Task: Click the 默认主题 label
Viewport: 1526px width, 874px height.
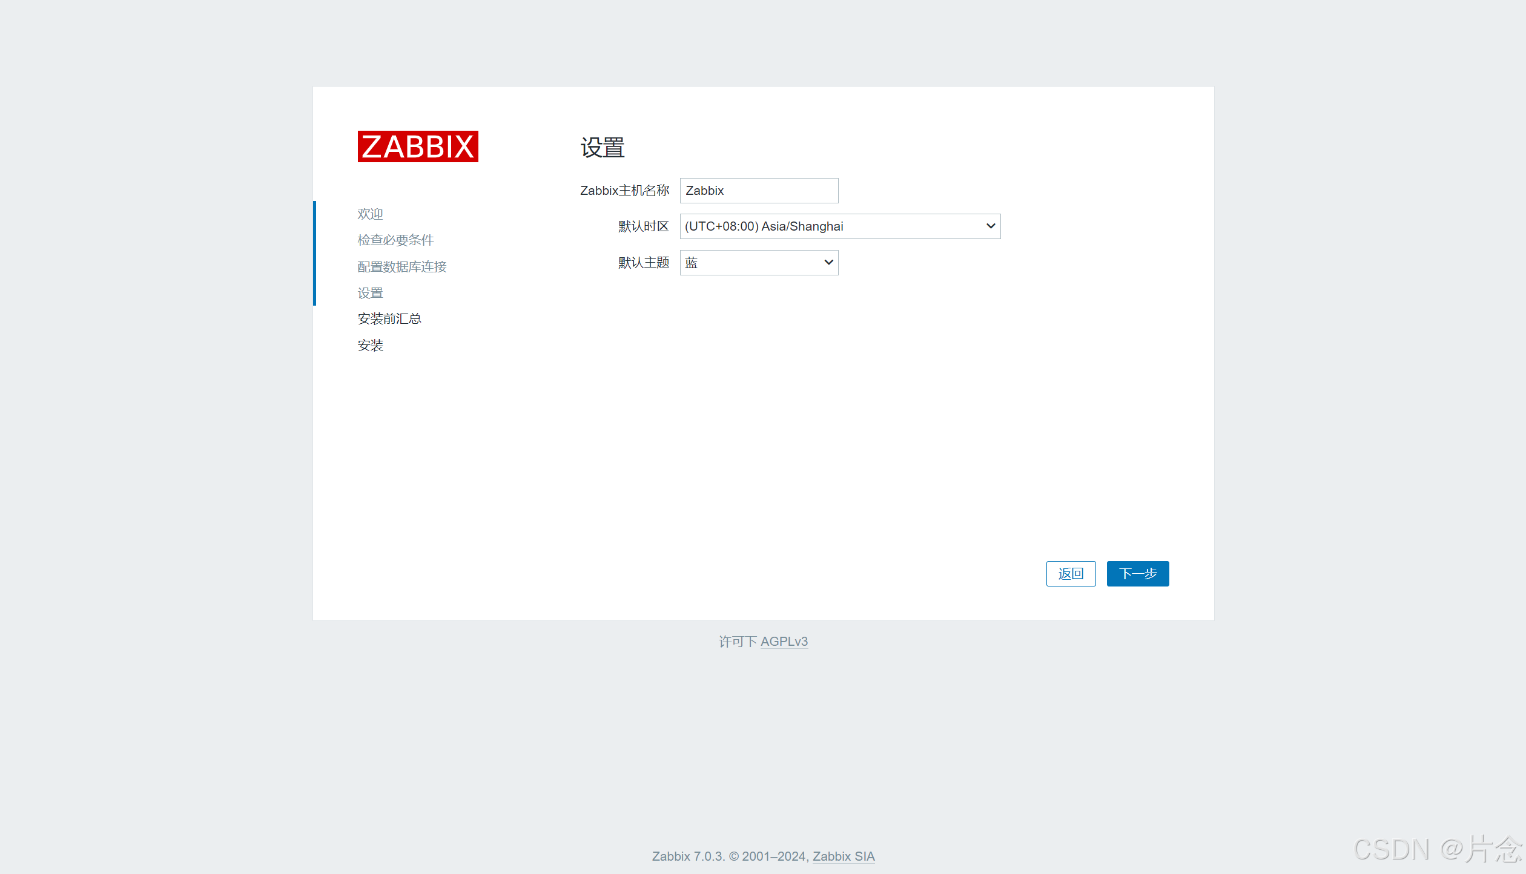Action: (x=644, y=263)
